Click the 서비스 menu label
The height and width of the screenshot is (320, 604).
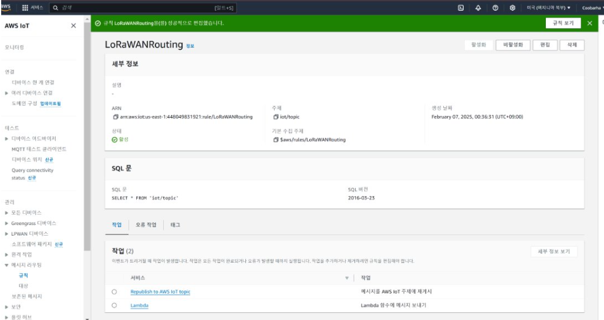(x=37, y=8)
